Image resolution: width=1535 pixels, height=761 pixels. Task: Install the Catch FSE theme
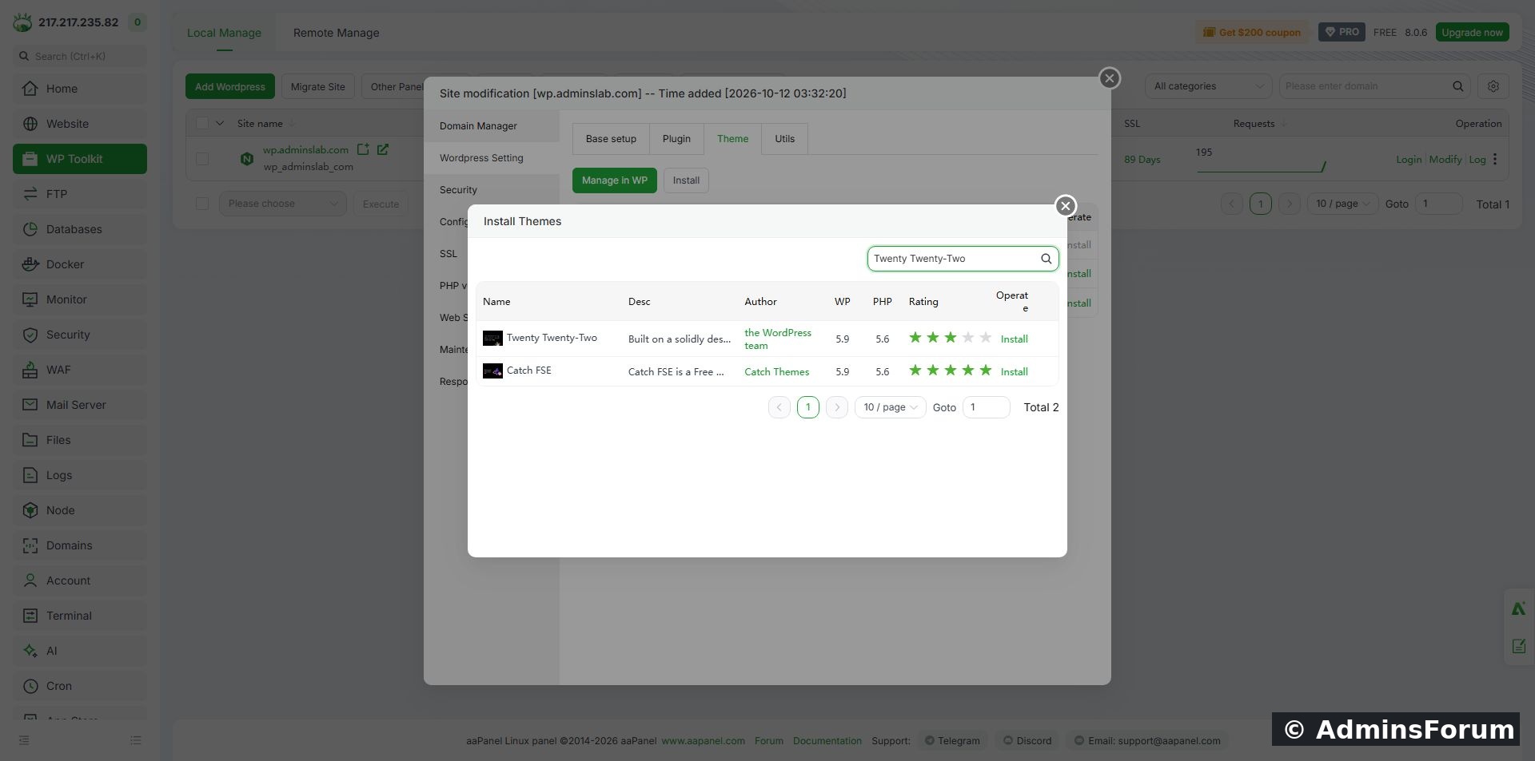pyautogui.click(x=1014, y=372)
